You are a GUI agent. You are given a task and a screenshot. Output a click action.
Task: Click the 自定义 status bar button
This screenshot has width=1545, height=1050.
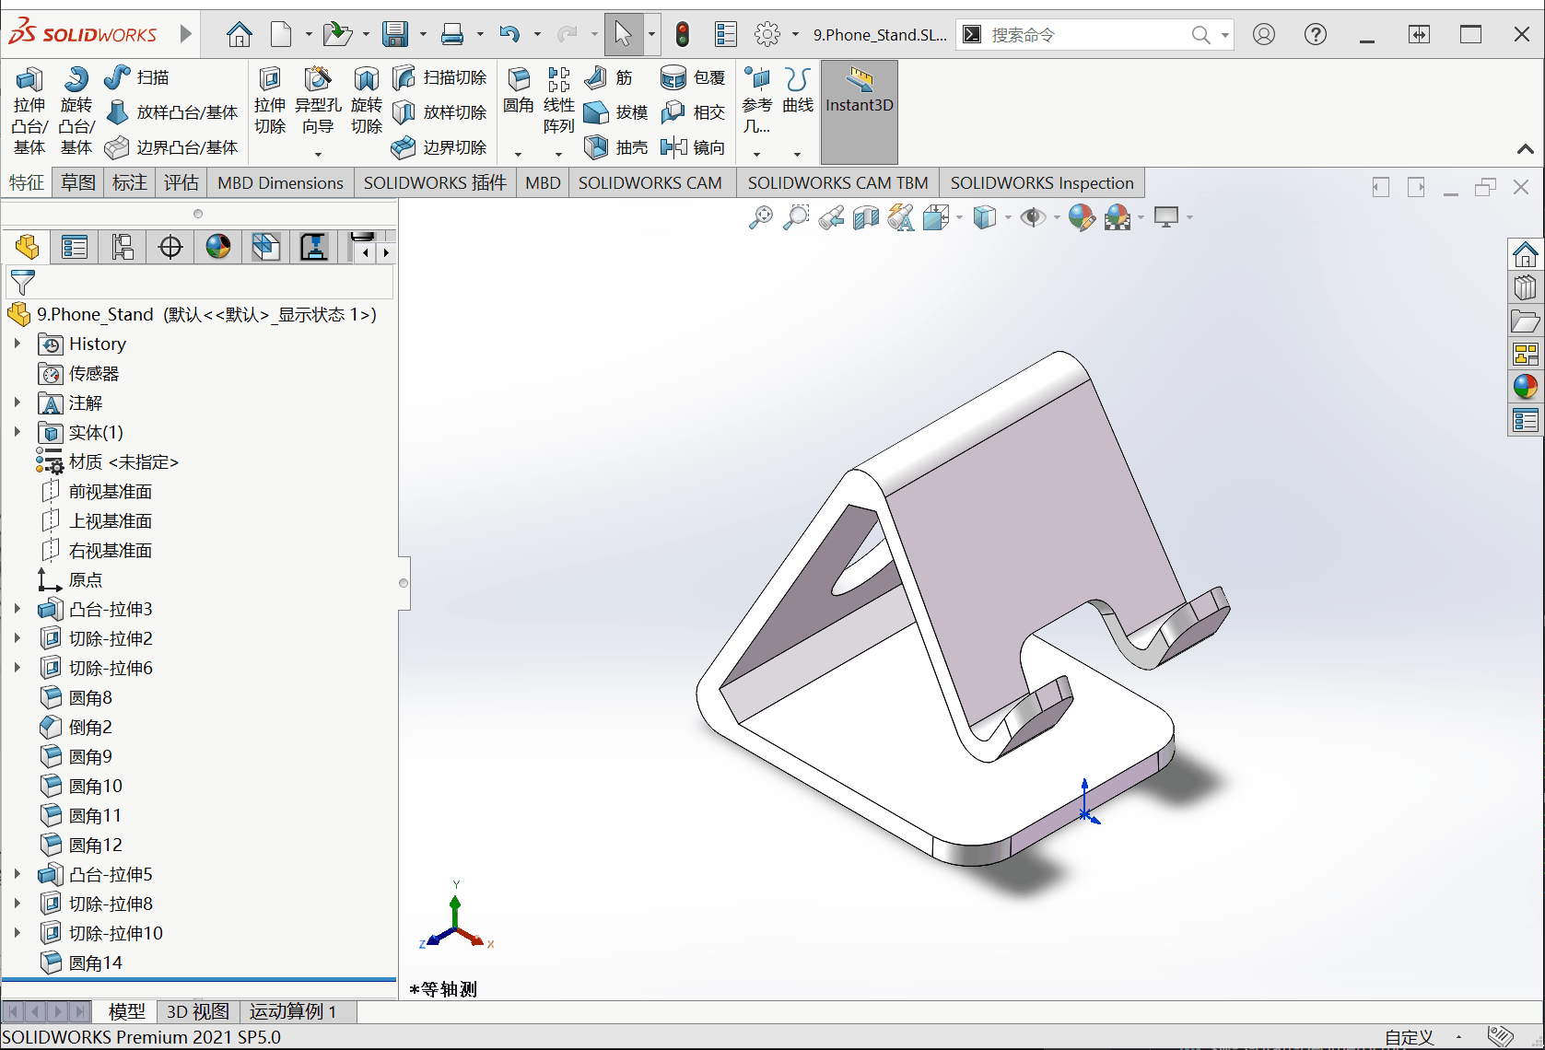point(1410,1037)
